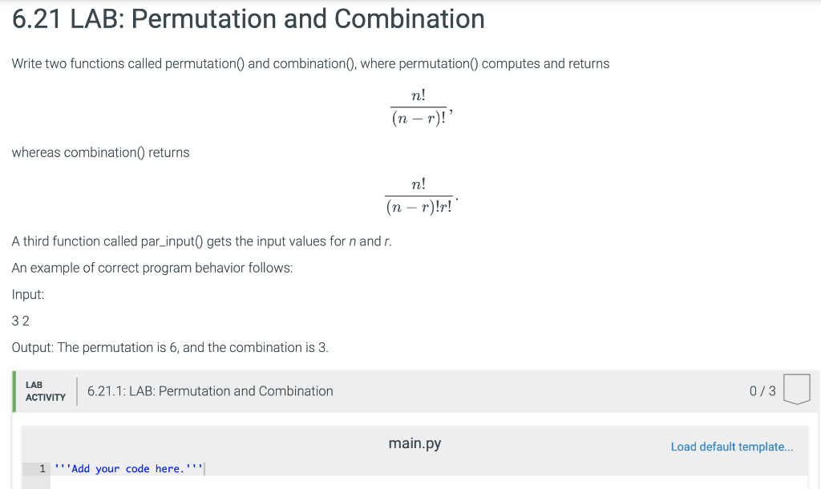Click the Load default template link

pyautogui.click(x=732, y=447)
